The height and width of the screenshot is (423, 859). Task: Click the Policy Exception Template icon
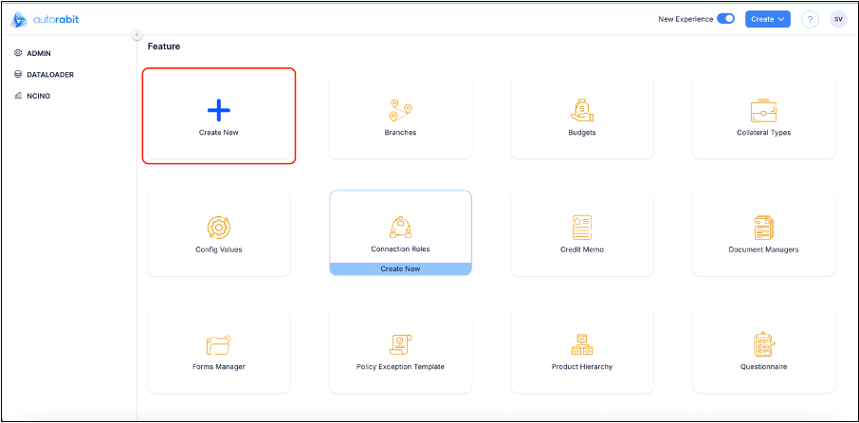(x=400, y=344)
